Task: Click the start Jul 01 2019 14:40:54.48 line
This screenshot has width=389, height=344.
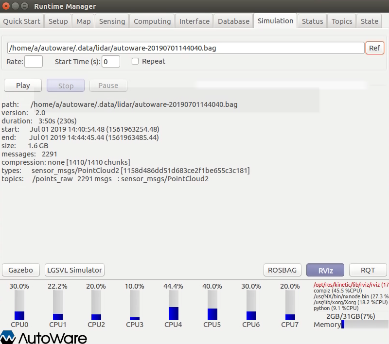Action: pyautogui.click(x=80, y=129)
